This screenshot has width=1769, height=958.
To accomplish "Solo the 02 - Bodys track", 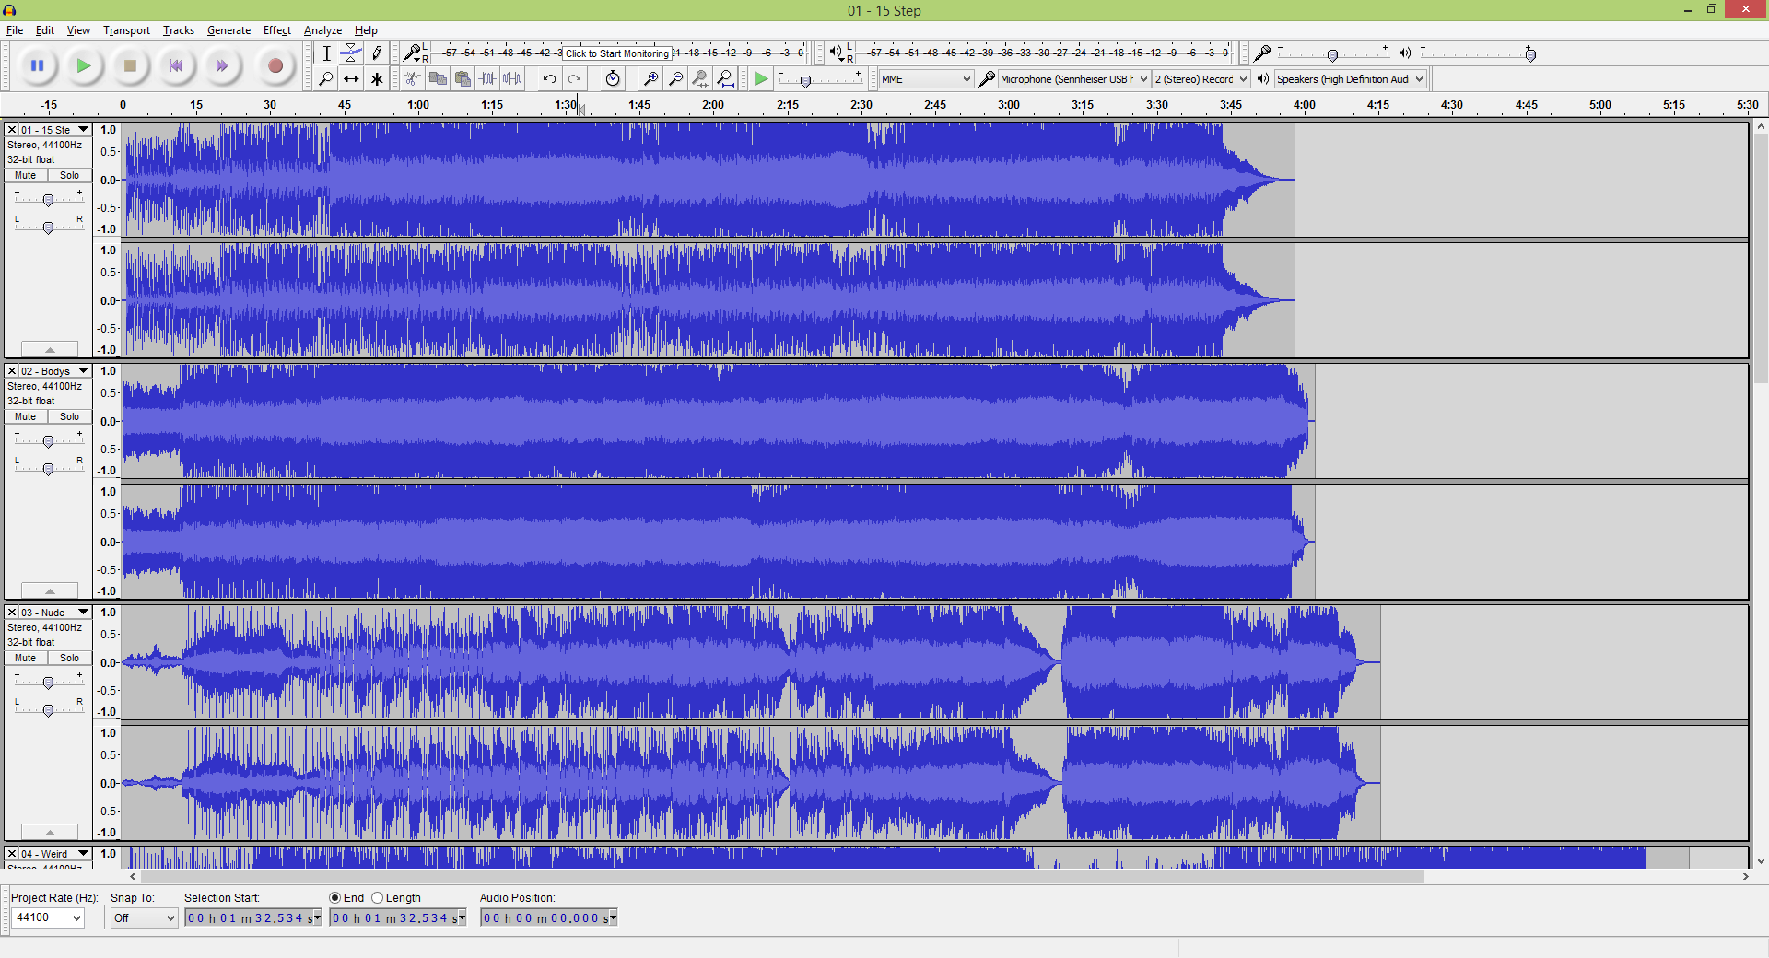I will 69,416.
